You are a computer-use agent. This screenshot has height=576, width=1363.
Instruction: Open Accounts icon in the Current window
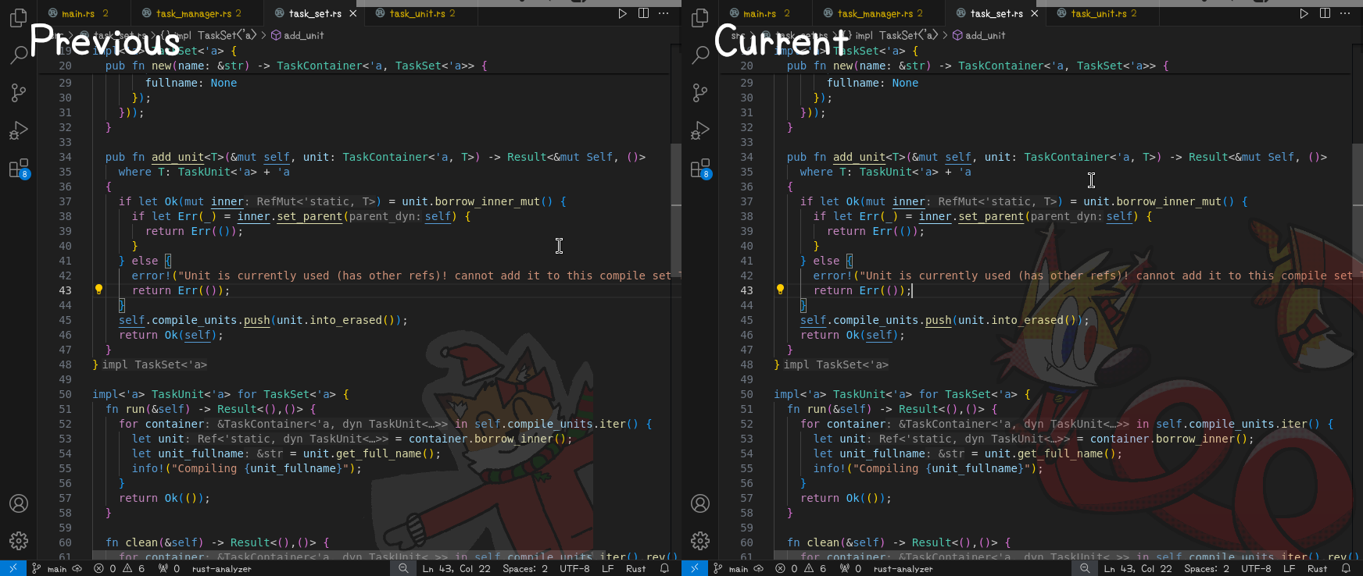700,503
